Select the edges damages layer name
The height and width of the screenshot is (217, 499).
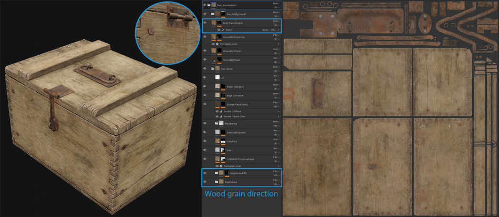pyautogui.click(x=234, y=87)
